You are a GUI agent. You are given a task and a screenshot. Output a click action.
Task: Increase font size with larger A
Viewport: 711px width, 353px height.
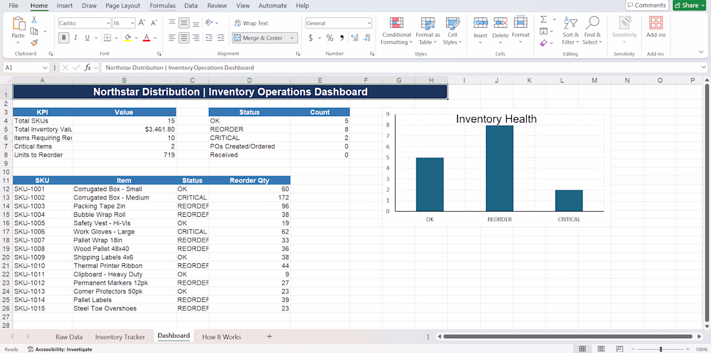click(142, 23)
